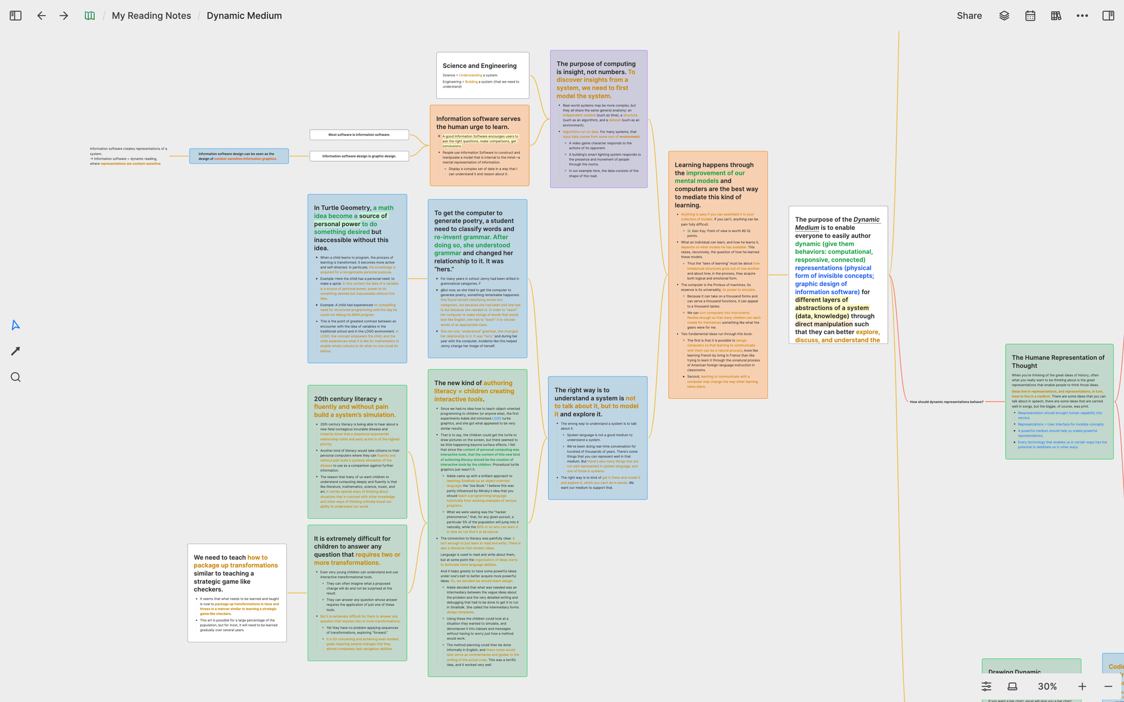The width and height of the screenshot is (1124, 702).
Task: Select the arrow pointer tool
Action: [x=16, y=325]
